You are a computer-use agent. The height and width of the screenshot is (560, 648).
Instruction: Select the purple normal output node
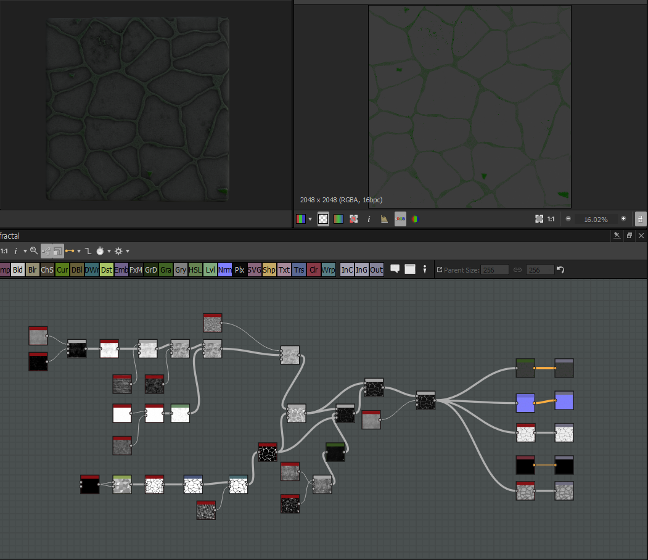click(x=564, y=400)
